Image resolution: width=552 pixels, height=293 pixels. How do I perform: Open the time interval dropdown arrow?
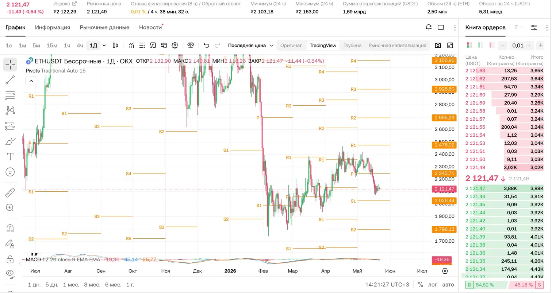click(x=104, y=46)
